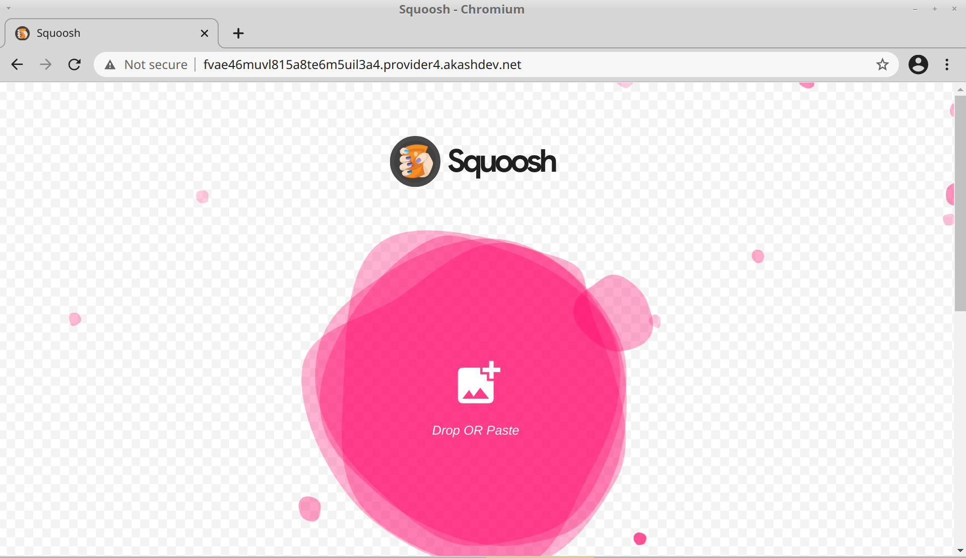Close the Squoosh tab
The width and height of the screenshot is (966, 558).
coord(204,33)
